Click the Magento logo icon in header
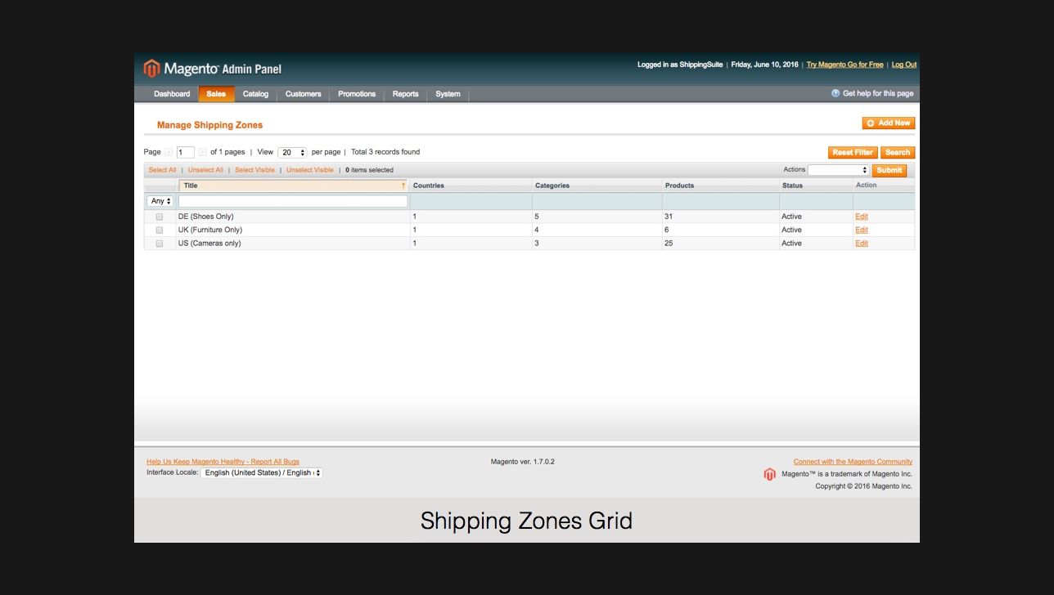 [x=151, y=68]
